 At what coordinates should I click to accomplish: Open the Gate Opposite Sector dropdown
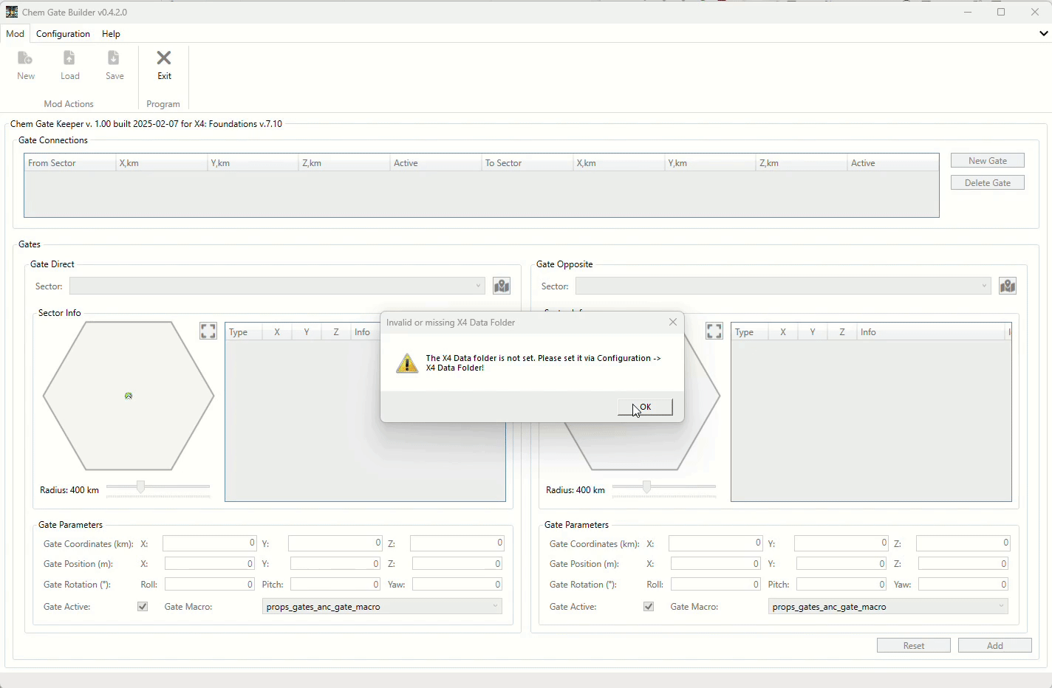pyautogui.click(x=783, y=286)
